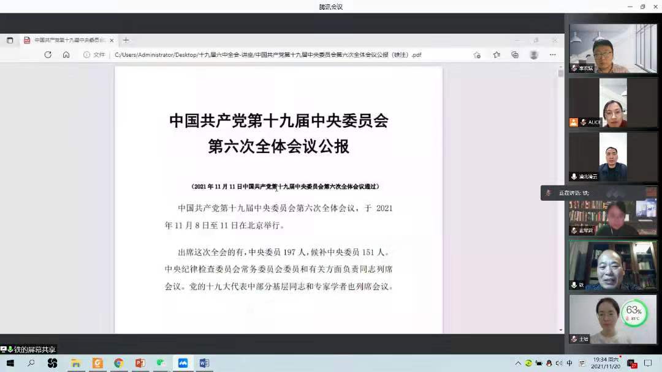Click the PDF vertical scrollbar

click(x=560, y=184)
